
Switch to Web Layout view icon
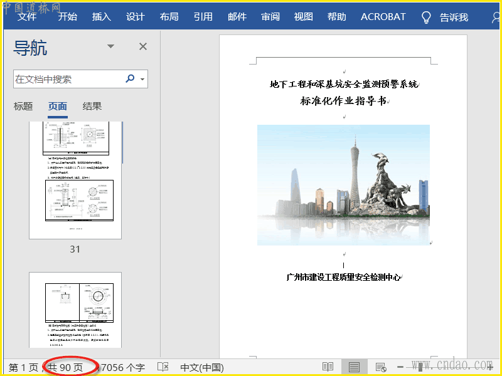380,367
